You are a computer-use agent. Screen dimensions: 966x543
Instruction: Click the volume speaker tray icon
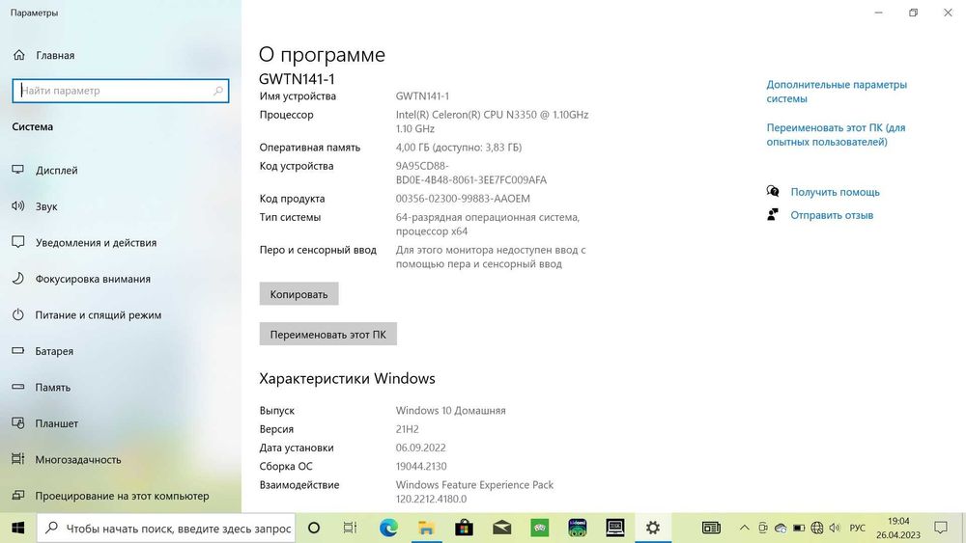[x=835, y=528]
